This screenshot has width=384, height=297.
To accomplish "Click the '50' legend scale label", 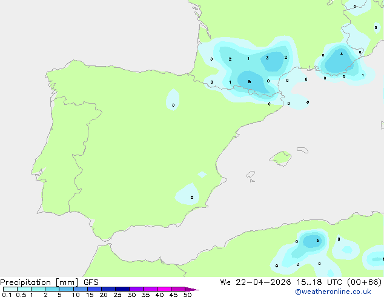I will click(187, 295).
